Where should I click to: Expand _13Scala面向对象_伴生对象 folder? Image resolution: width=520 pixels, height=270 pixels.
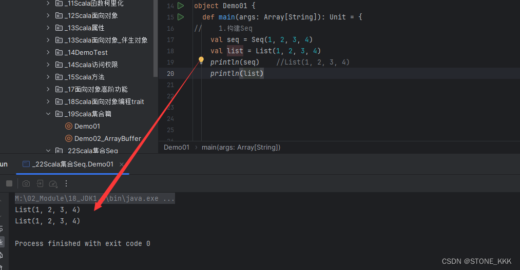tap(48, 40)
